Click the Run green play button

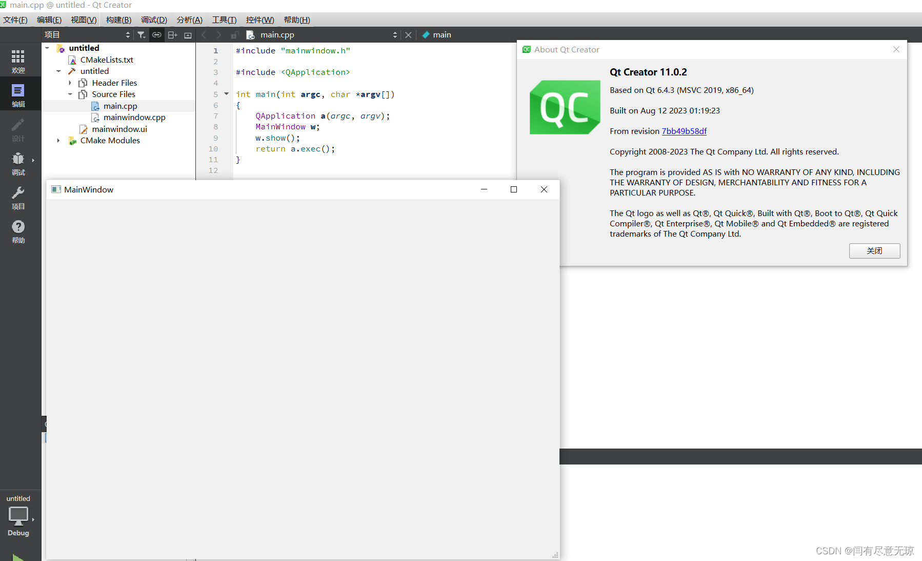[x=18, y=557]
